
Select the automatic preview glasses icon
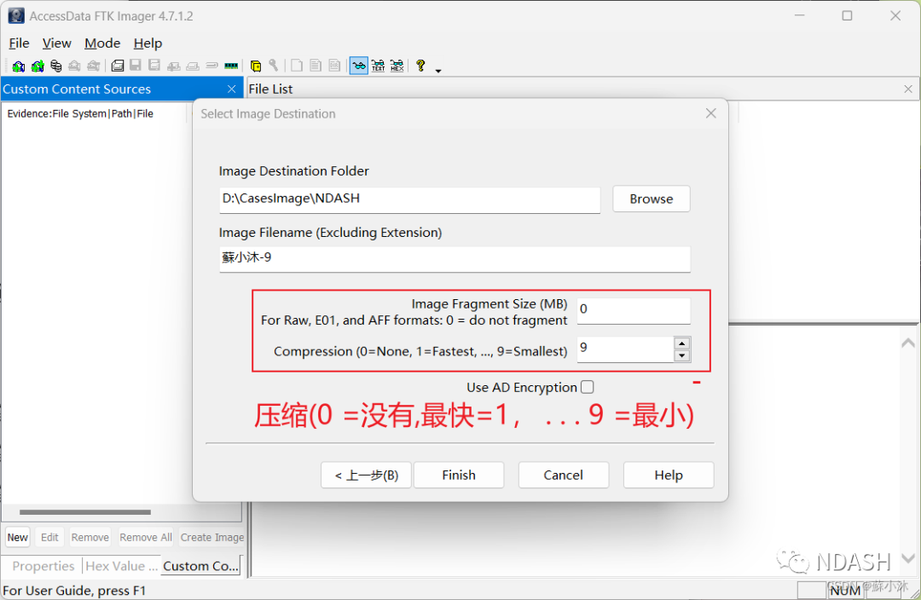click(x=359, y=66)
